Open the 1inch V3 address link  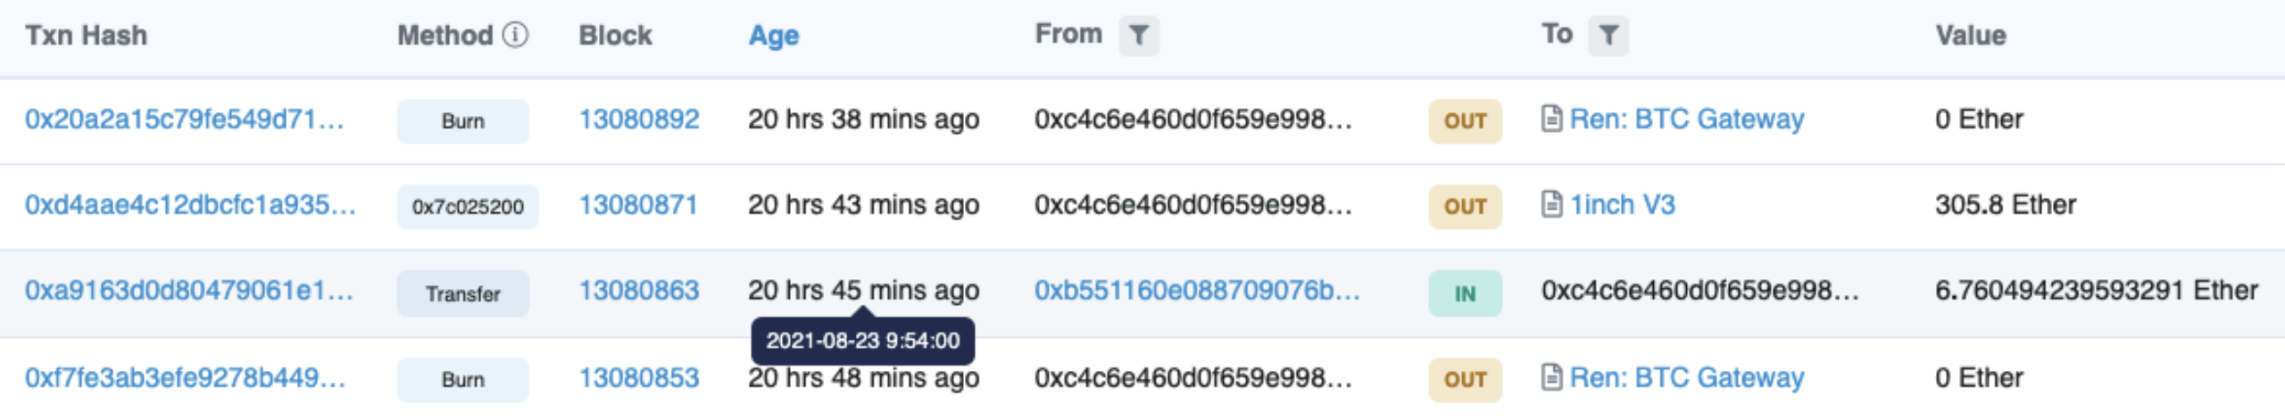pos(1622,205)
